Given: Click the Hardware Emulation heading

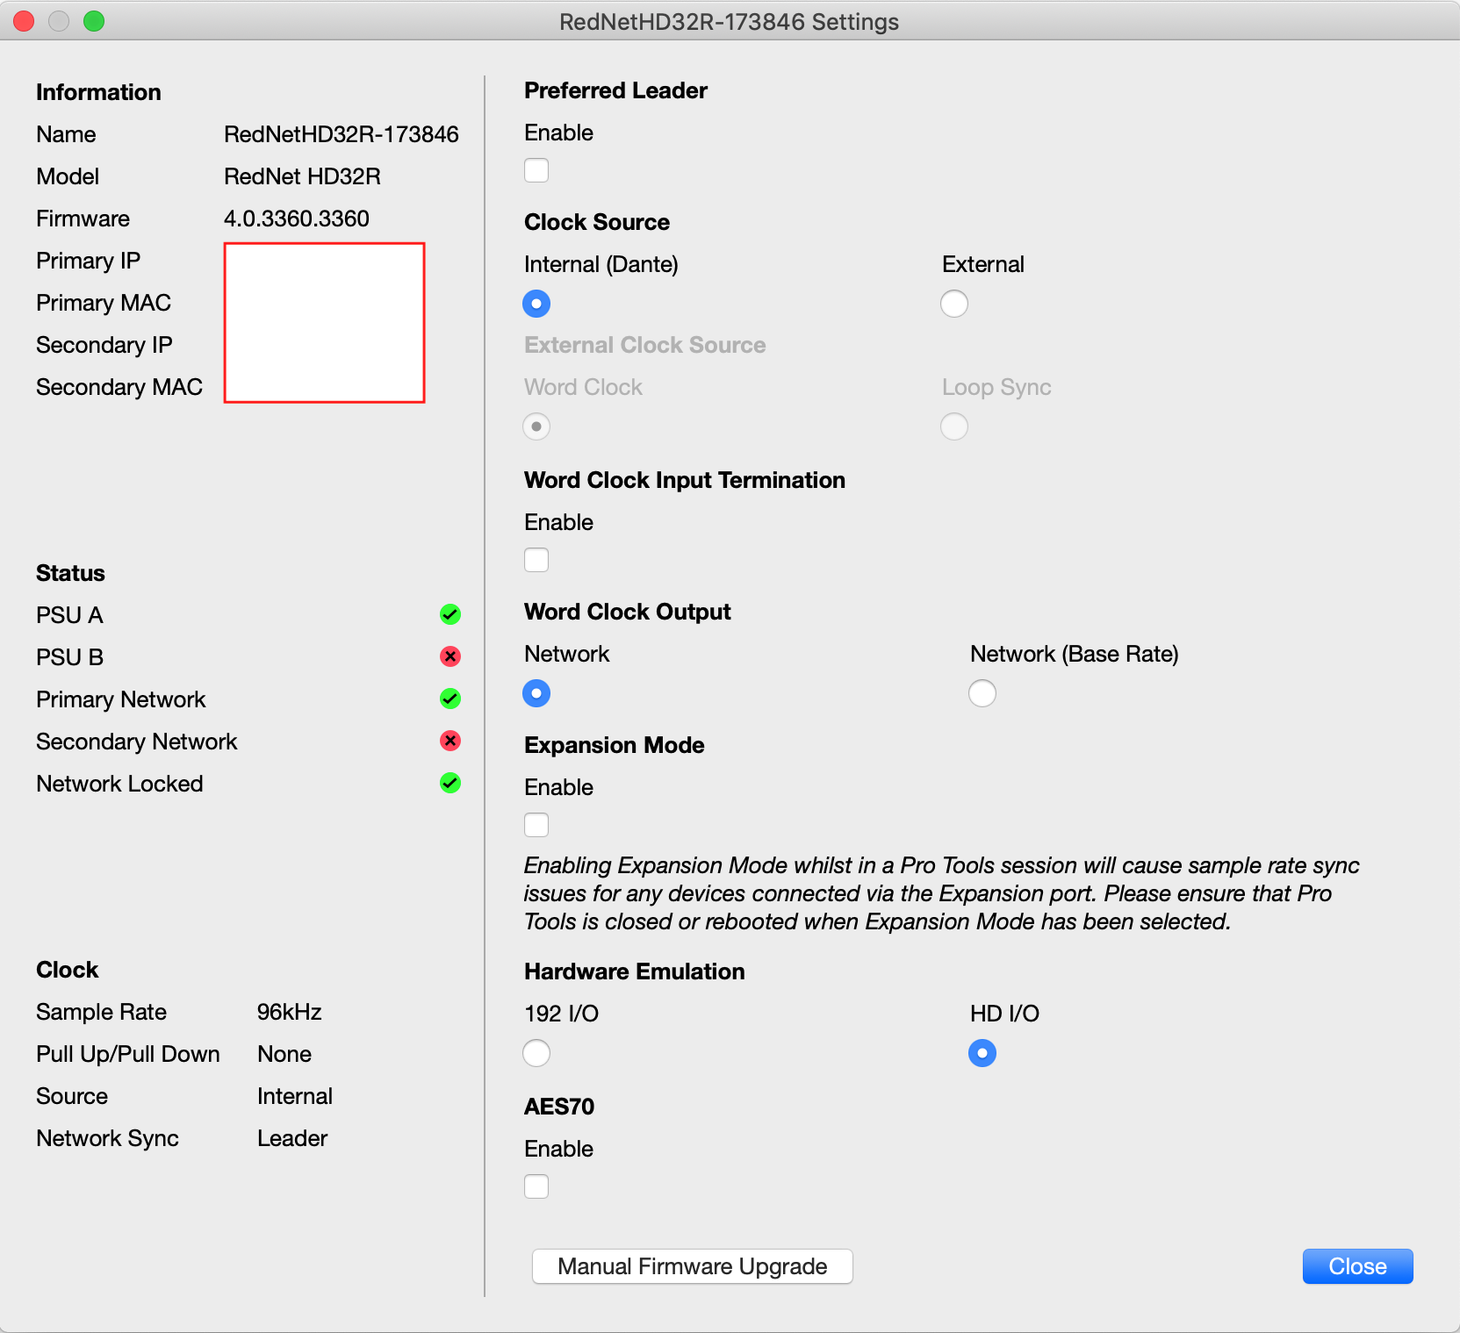Looking at the screenshot, I should [635, 971].
